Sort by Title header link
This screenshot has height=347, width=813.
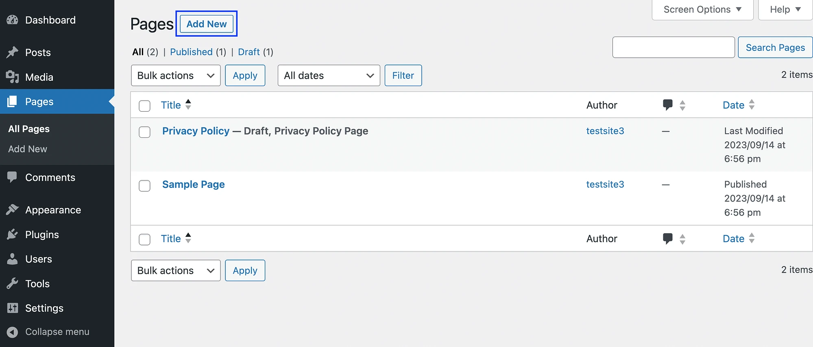pyautogui.click(x=171, y=105)
